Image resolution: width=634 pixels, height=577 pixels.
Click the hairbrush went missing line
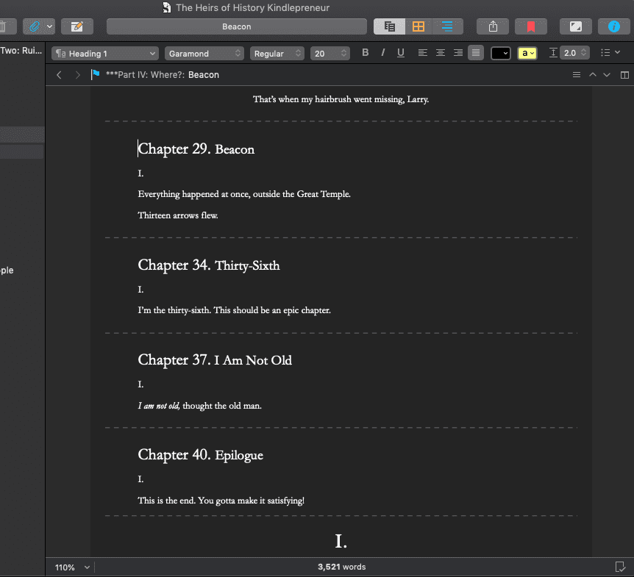[341, 99]
